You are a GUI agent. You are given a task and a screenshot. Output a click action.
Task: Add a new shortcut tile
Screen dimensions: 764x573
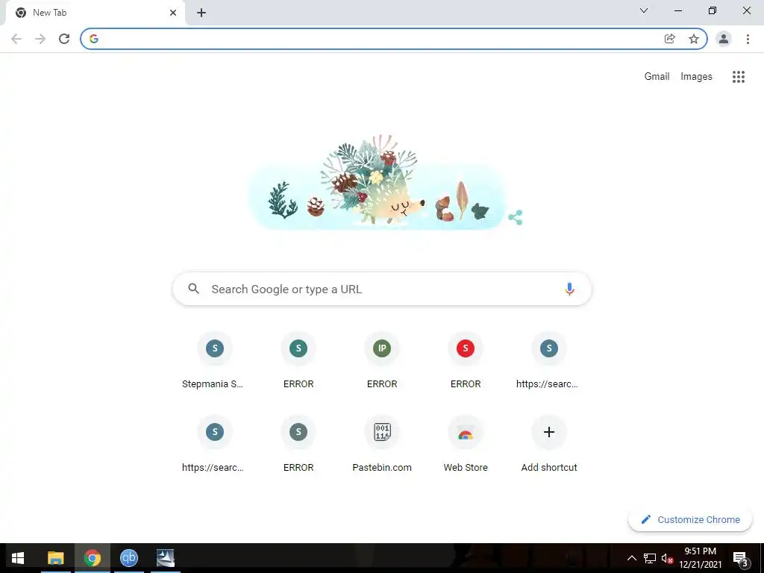click(x=549, y=443)
